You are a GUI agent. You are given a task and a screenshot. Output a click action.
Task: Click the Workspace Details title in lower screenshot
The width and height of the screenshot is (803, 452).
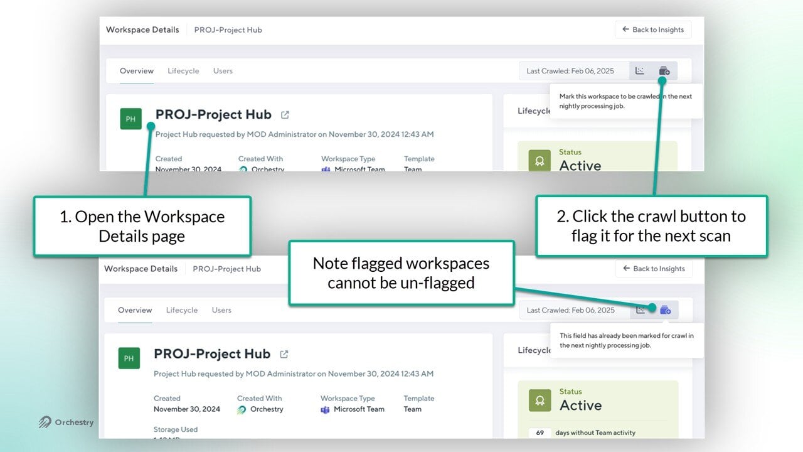coord(141,269)
